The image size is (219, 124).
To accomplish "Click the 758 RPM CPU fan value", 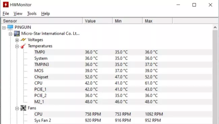I will tap(93, 114).
